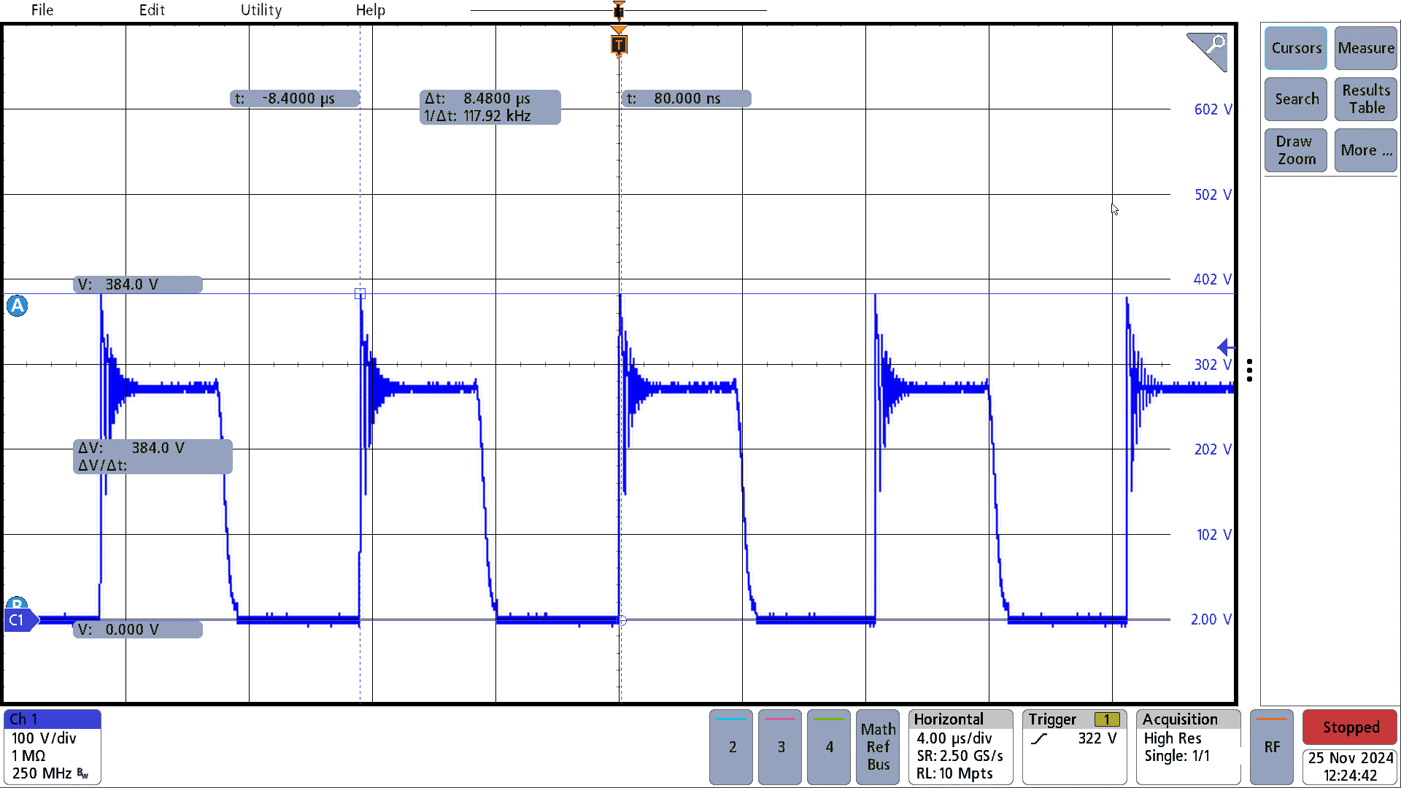Toggle the RF channel button
The image size is (1401, 788).
tap(1272, 747)
